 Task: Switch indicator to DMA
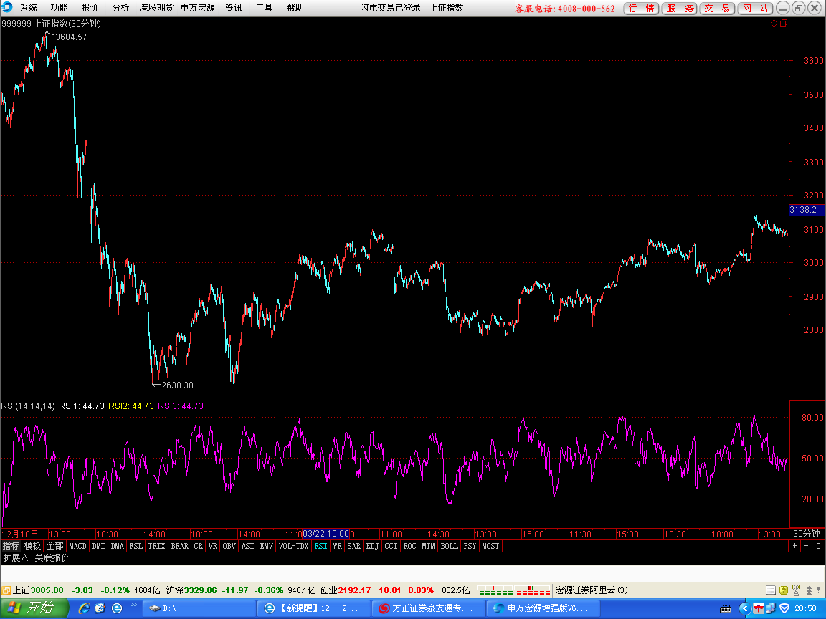click(117, 546)
